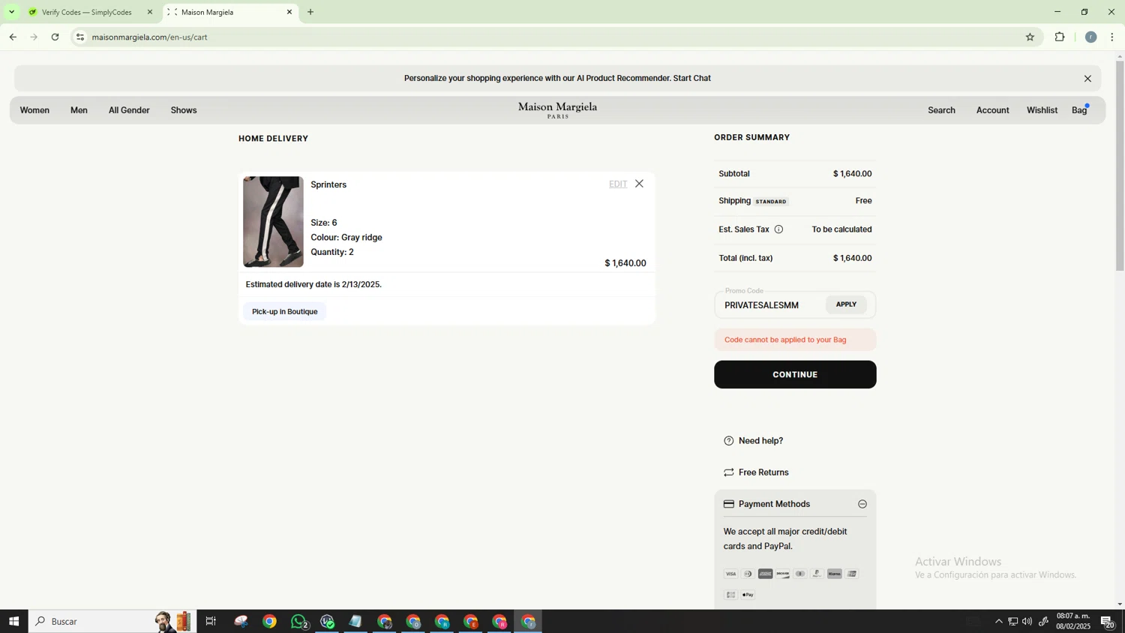Open the browser Extensions puzzle icon
1125x633 pixels.
(x=1060, y=37)
